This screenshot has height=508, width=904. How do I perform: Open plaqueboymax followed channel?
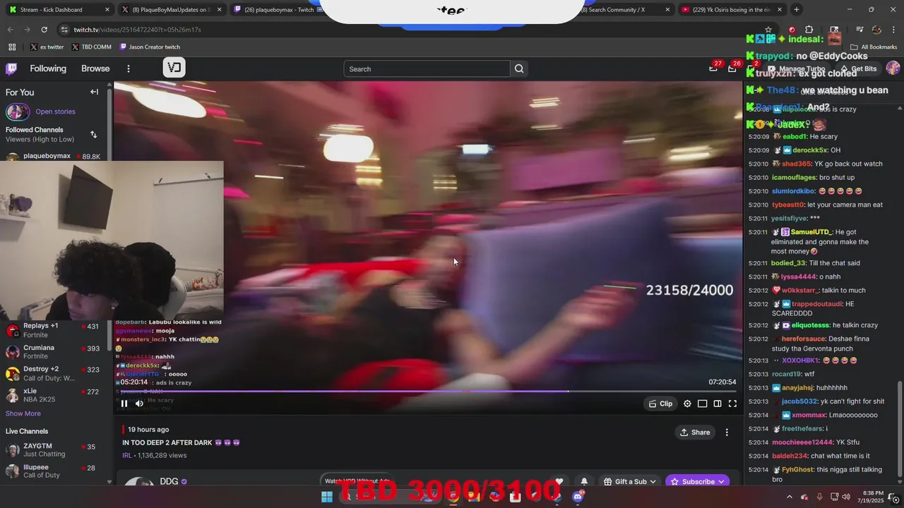[53, 156]
